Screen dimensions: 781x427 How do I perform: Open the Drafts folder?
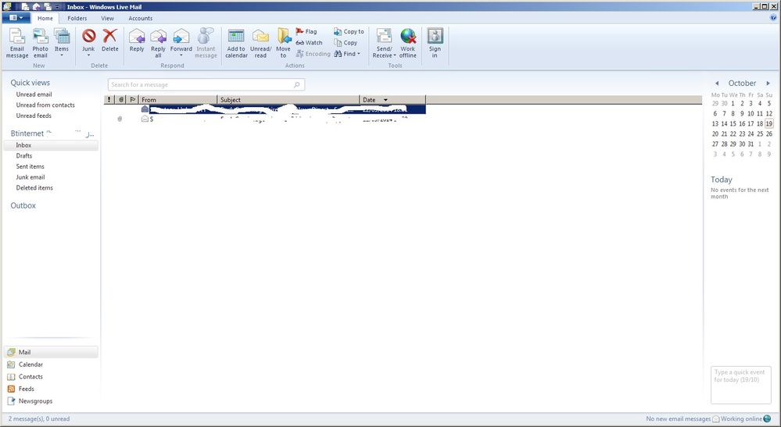pyautogui.click(x=24, y=155)
